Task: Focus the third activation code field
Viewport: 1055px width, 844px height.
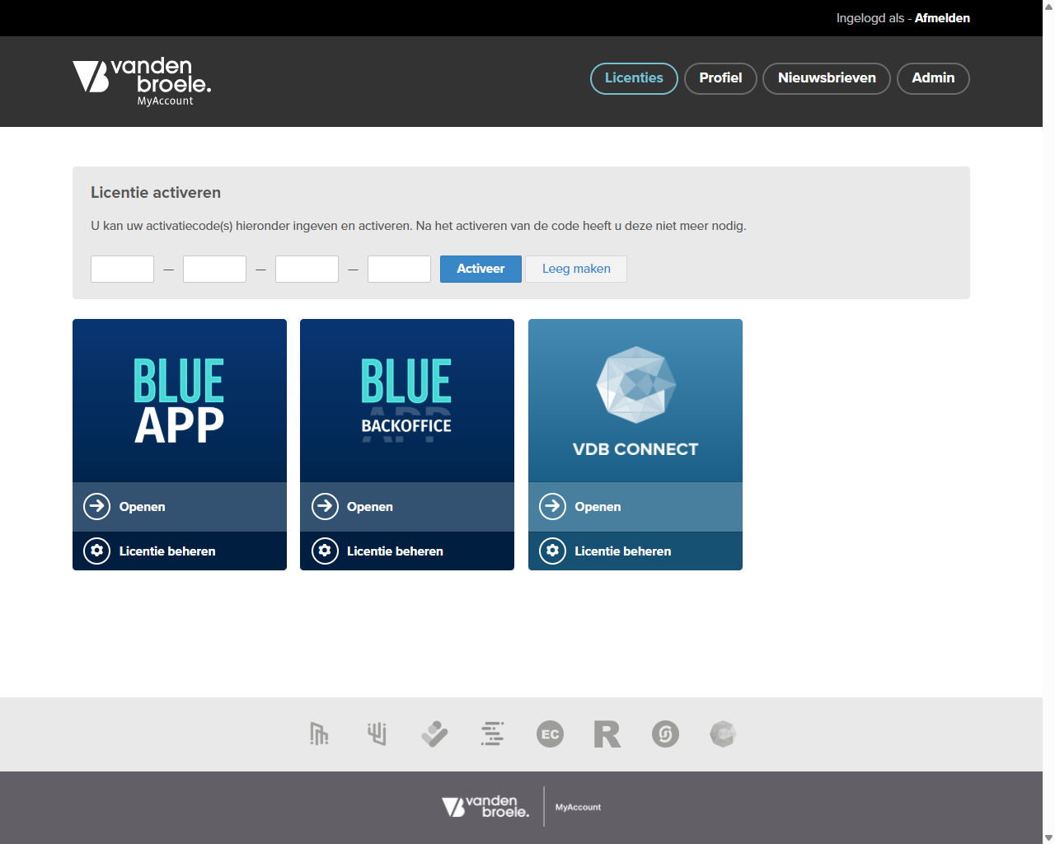Action: coord(307,269)
